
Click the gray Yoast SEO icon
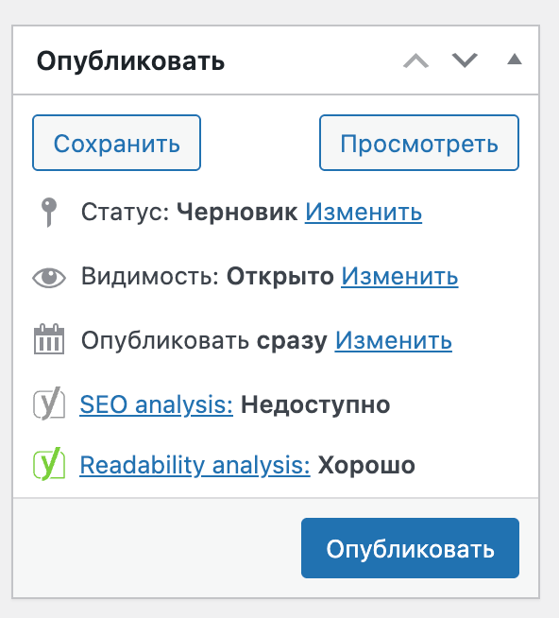[49, 403]
